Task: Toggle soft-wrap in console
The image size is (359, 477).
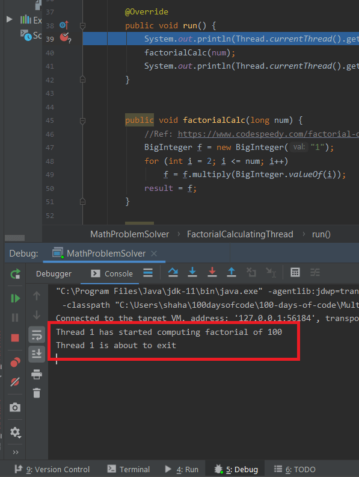Action: pos(37,335)
